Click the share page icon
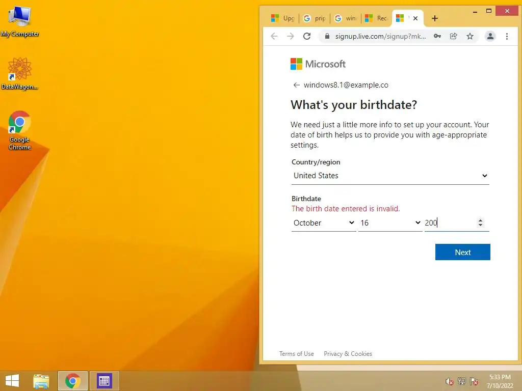522x391 pixels. pyautogui.click(x=453, y=36)
